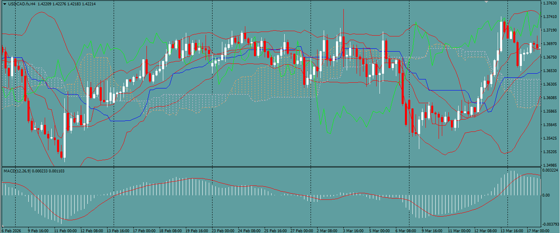Viewport: 560px width, 233px height.
Task: Click the 19 Feb 16:00 time label
Action: point(197,231)
